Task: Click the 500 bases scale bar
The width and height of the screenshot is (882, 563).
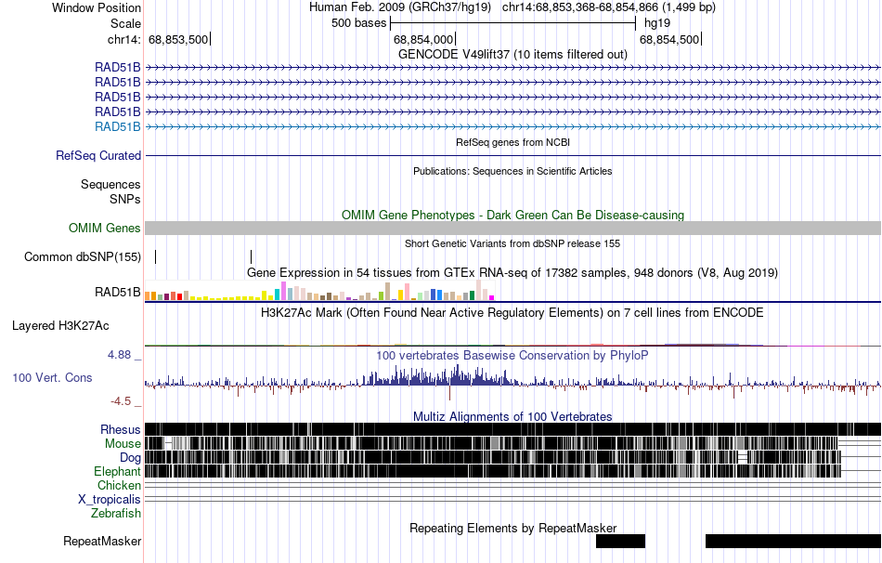Action: [513, 23]
